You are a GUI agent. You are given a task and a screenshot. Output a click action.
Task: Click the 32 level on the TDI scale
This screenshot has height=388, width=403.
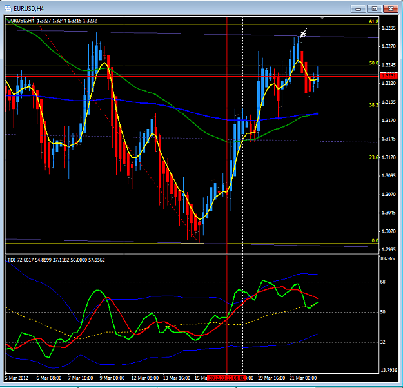click(x=383, y=342)
